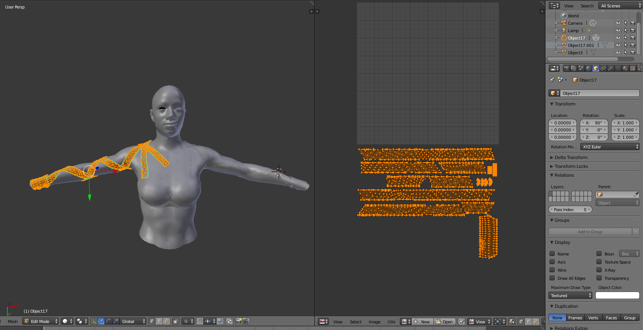
Task: Collapse the Display panel
Action: [562, 242]
